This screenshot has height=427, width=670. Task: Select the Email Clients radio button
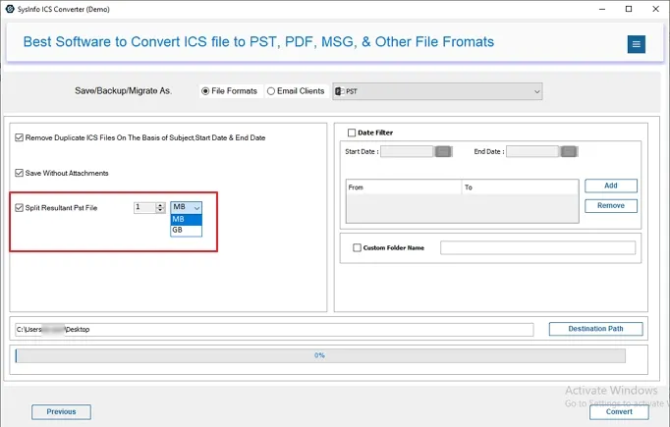[x=271, y=91]
